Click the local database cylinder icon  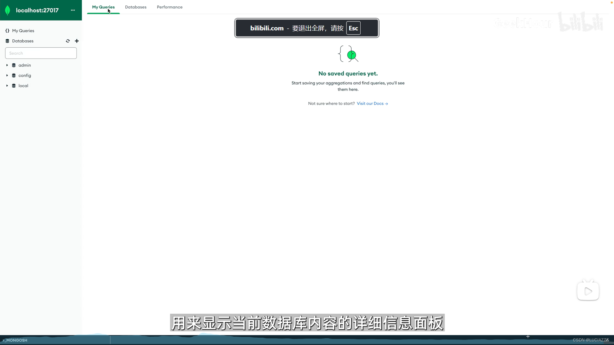pyautogui.click(x=14, y=85)
